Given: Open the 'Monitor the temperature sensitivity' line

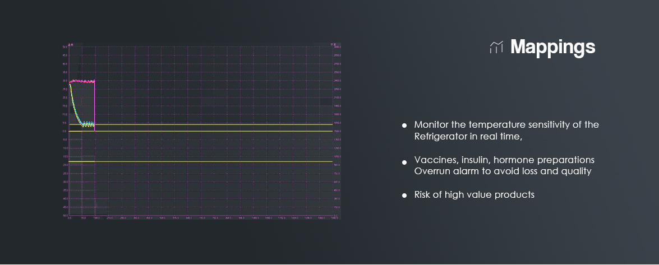Looking at the screenshot, I should point(506,125).
